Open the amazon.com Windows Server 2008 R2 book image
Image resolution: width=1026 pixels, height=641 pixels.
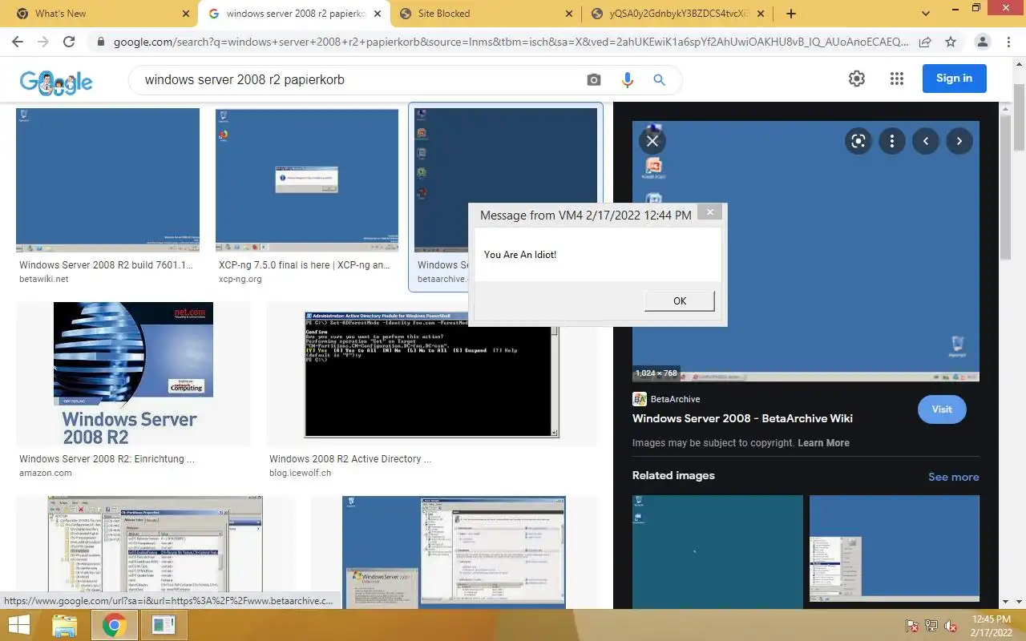pyautogui.click(x=133, y=374)
